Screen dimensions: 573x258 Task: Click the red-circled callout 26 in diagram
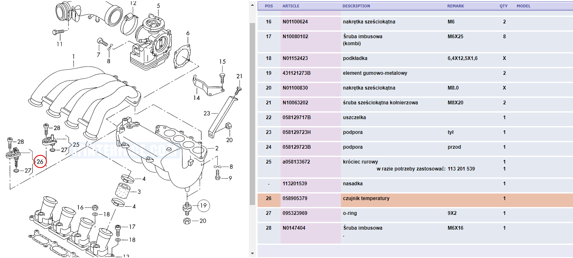pyautogui.click(x=40, y=162)
